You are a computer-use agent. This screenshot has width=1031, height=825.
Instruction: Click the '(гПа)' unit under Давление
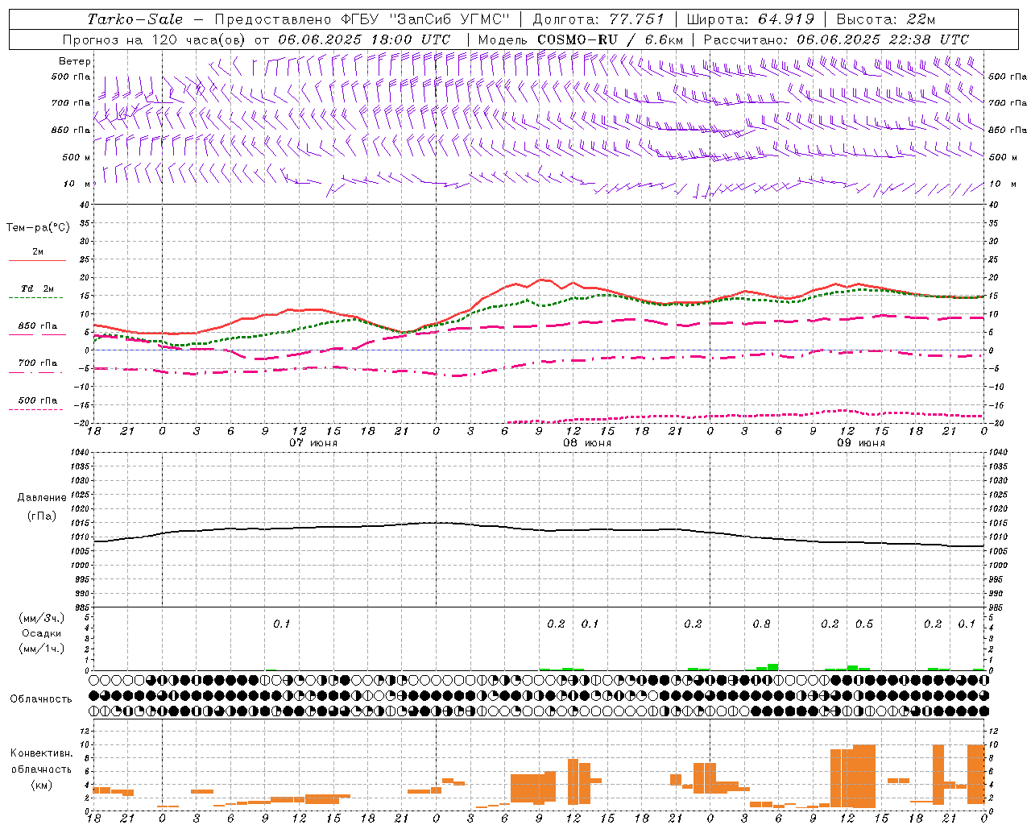(42, 516)
